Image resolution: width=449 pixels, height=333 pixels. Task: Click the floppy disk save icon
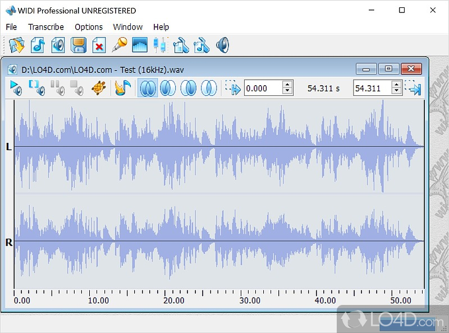point(79,45)
